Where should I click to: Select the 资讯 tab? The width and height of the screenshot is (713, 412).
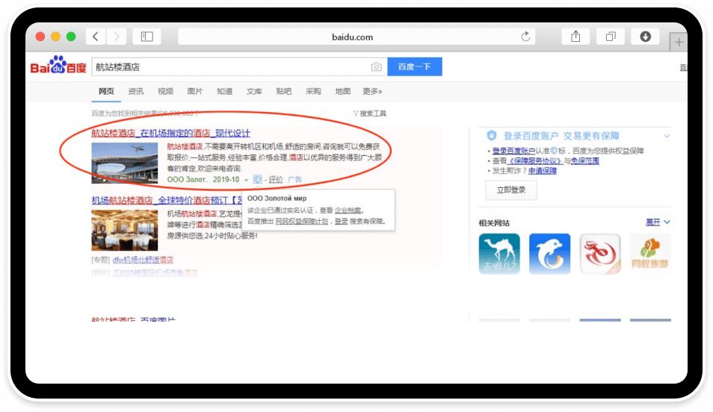click(x=136, y=91)
